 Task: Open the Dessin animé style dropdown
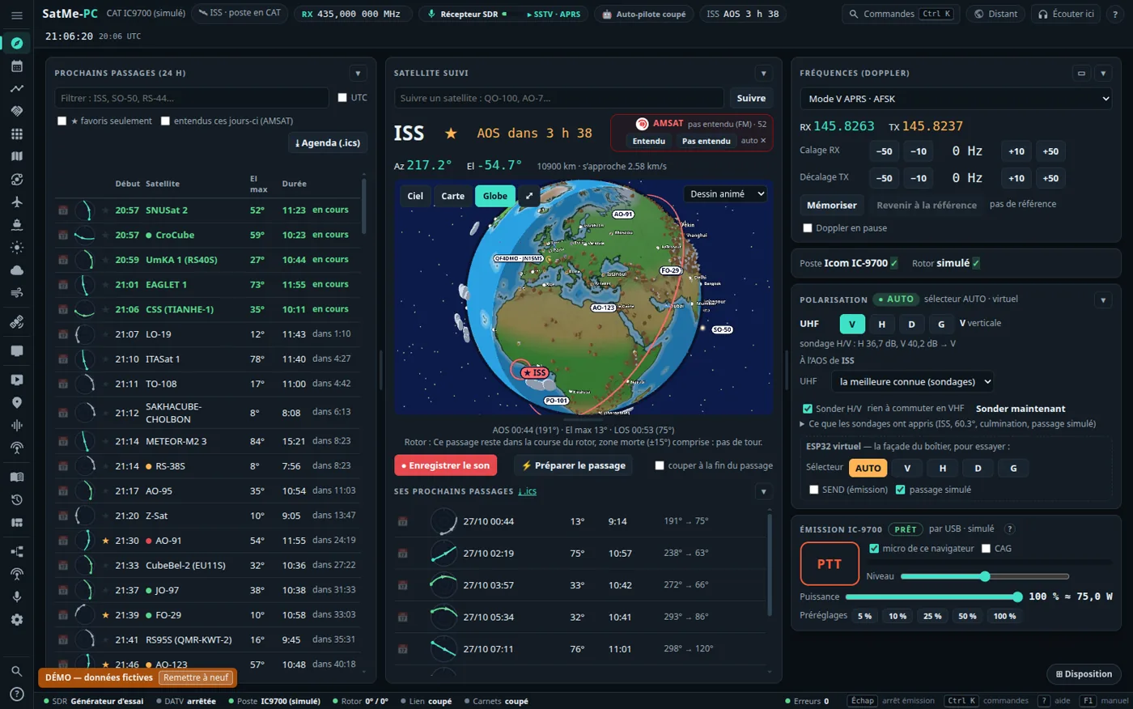pyautogui.click(x=726, y=194)
